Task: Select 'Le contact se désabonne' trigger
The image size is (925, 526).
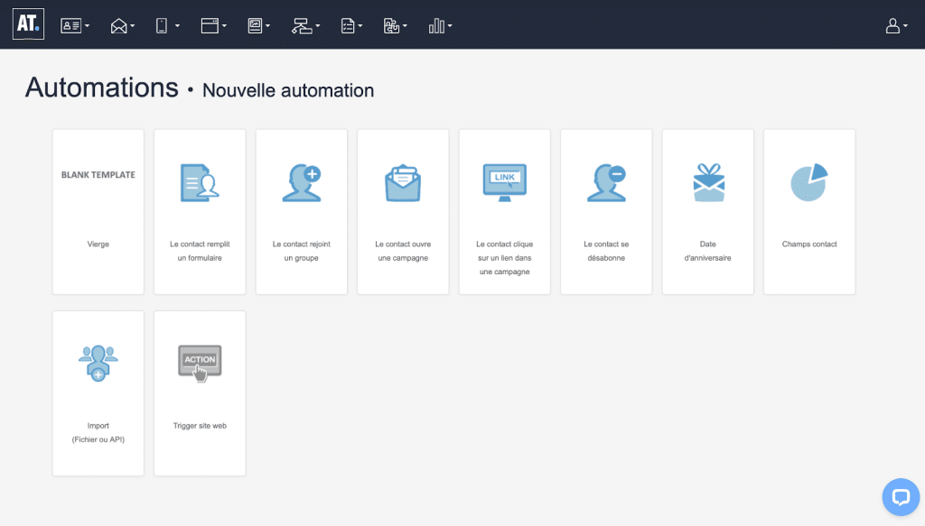Action: (606, 211)
